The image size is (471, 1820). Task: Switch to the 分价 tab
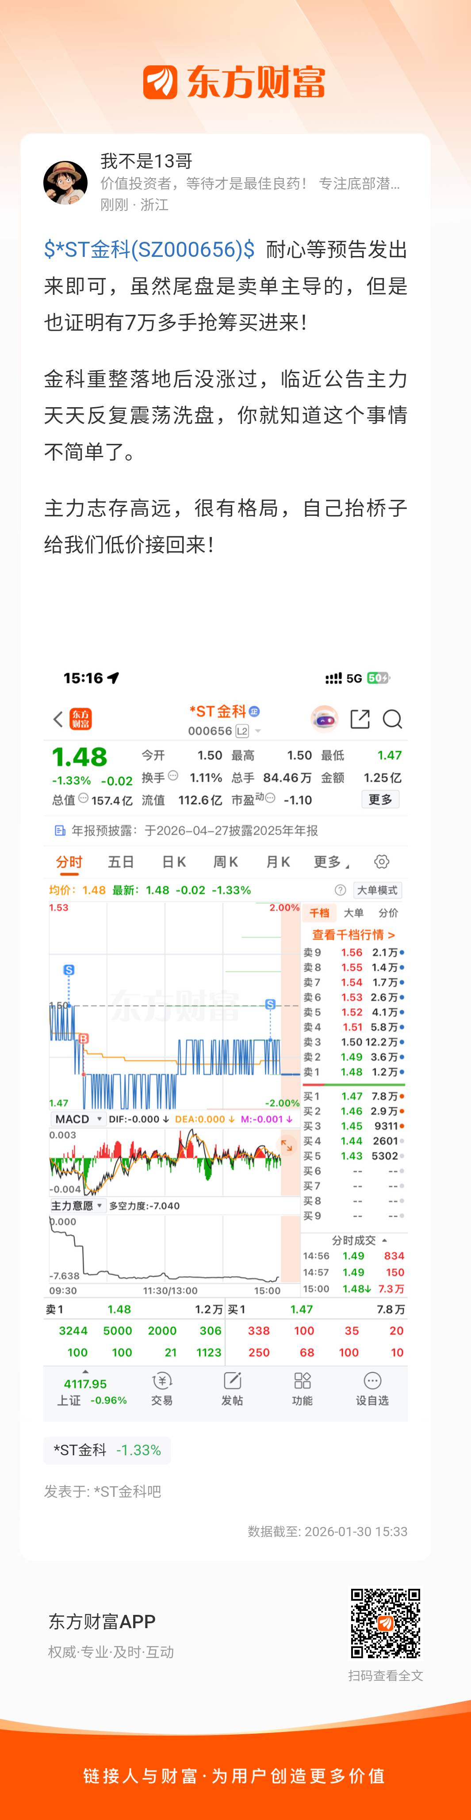tap(388, 913)
